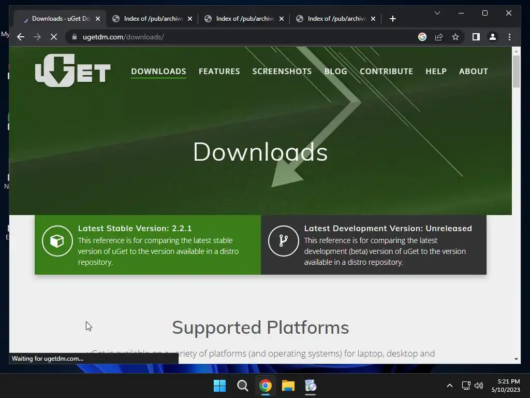The height and width of the screenshot is (398, 530).
Task: Click the browser forward arrow
Action: (37, 37)
